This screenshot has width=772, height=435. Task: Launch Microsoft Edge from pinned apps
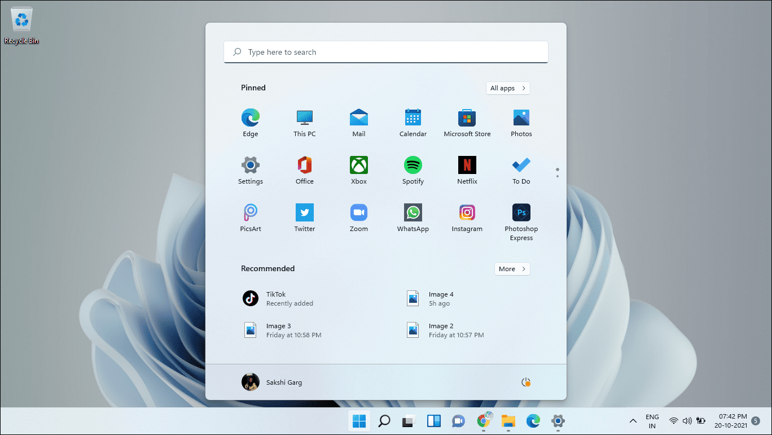tap(250, 119)
